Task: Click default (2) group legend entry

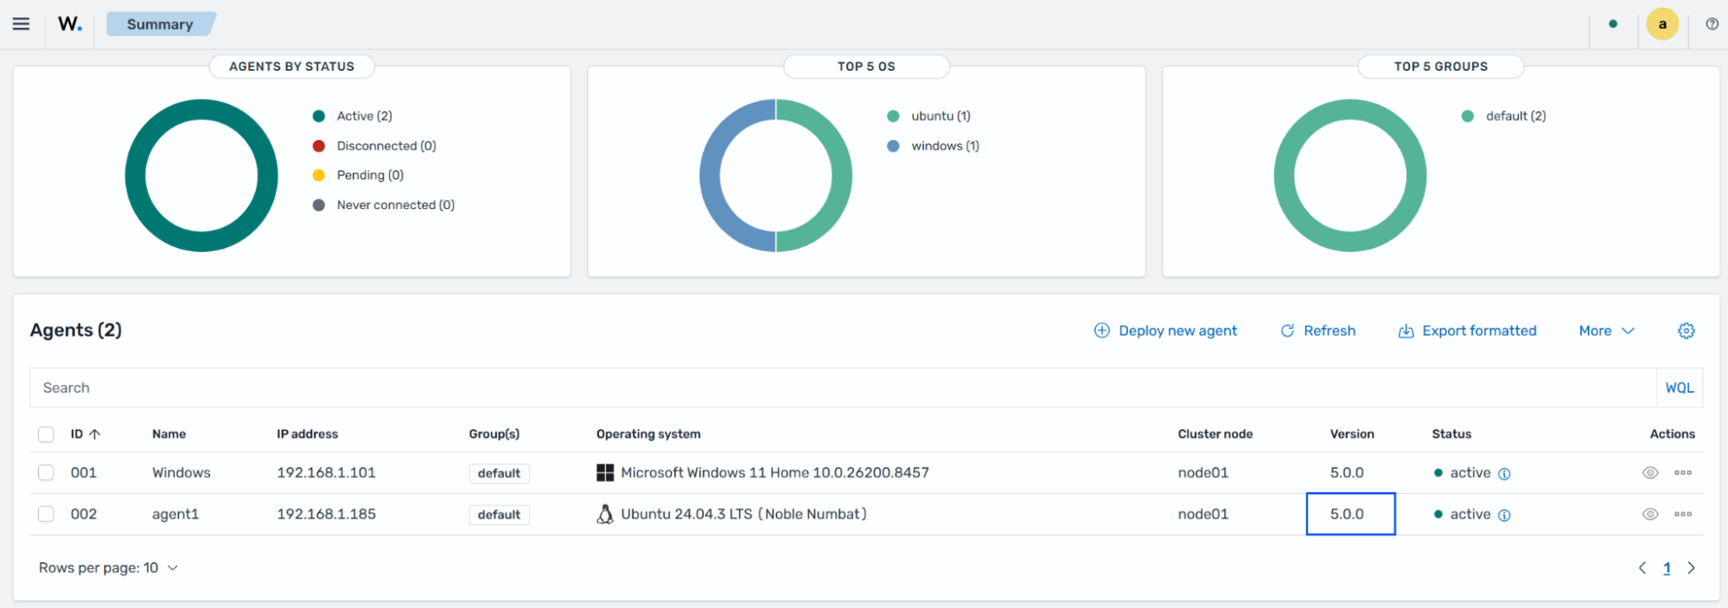Action: coord(1504,116)
